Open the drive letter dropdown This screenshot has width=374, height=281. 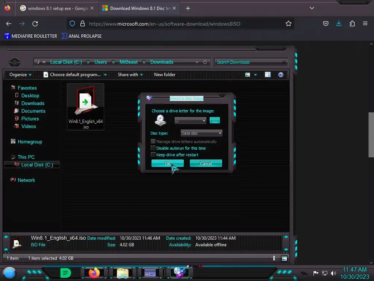[190, 121]
